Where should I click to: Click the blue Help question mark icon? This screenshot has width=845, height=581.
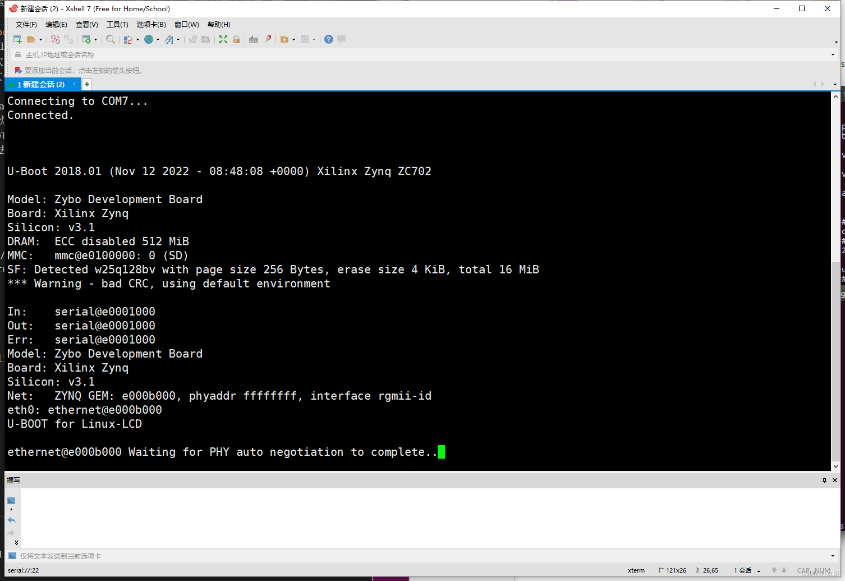tap(329, 39)
